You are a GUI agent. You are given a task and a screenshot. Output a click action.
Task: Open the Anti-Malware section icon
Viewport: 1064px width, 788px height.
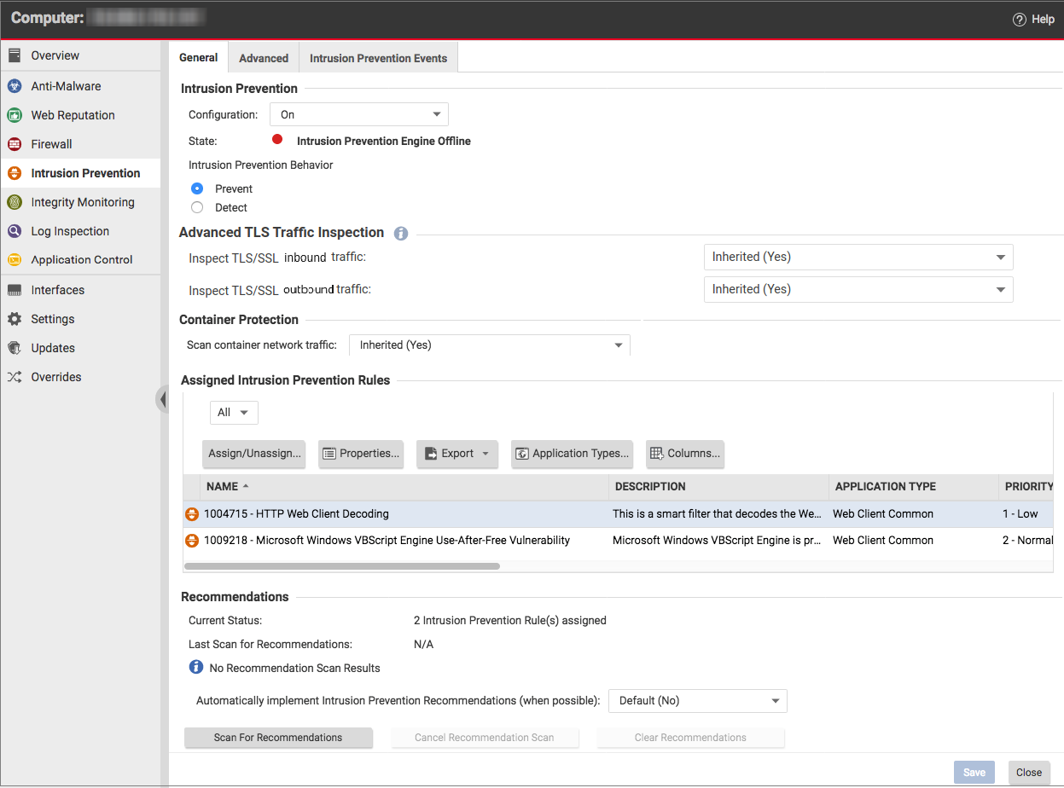[x=15, y=86]
